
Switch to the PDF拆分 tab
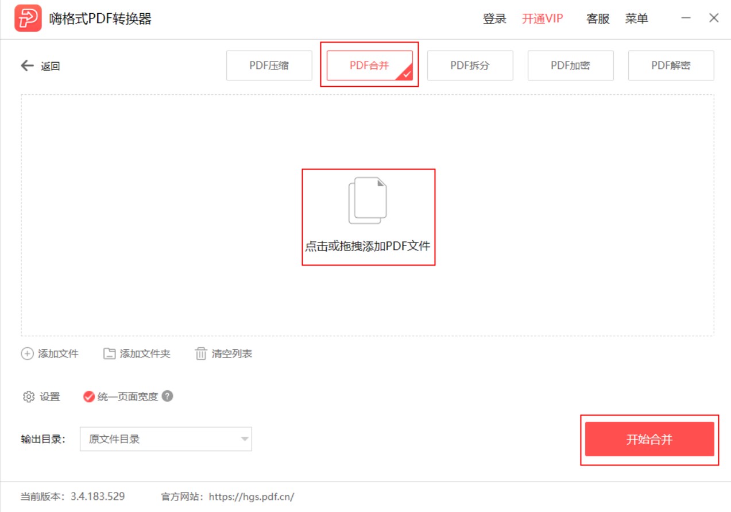point(470,66)
